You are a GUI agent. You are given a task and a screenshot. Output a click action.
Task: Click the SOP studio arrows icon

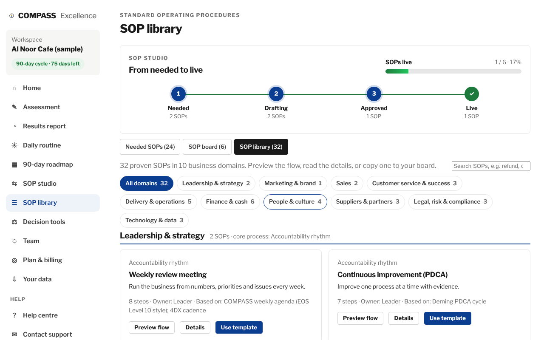[14, 184]
